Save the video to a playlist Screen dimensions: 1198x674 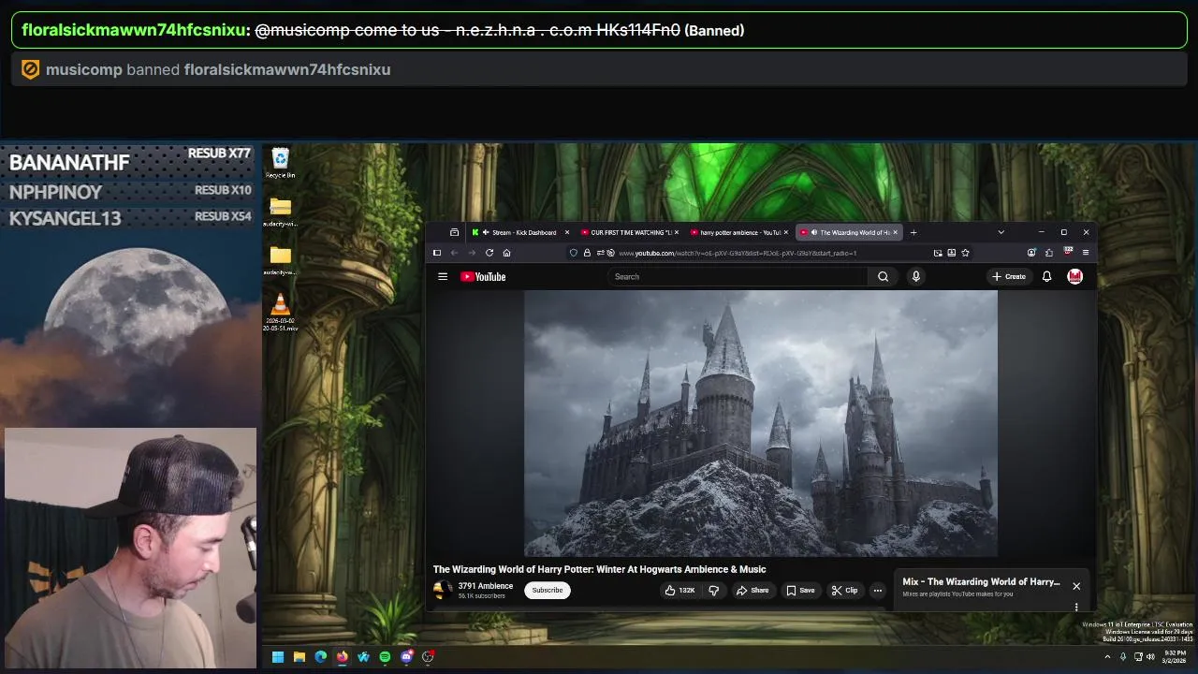pos(800,590)
